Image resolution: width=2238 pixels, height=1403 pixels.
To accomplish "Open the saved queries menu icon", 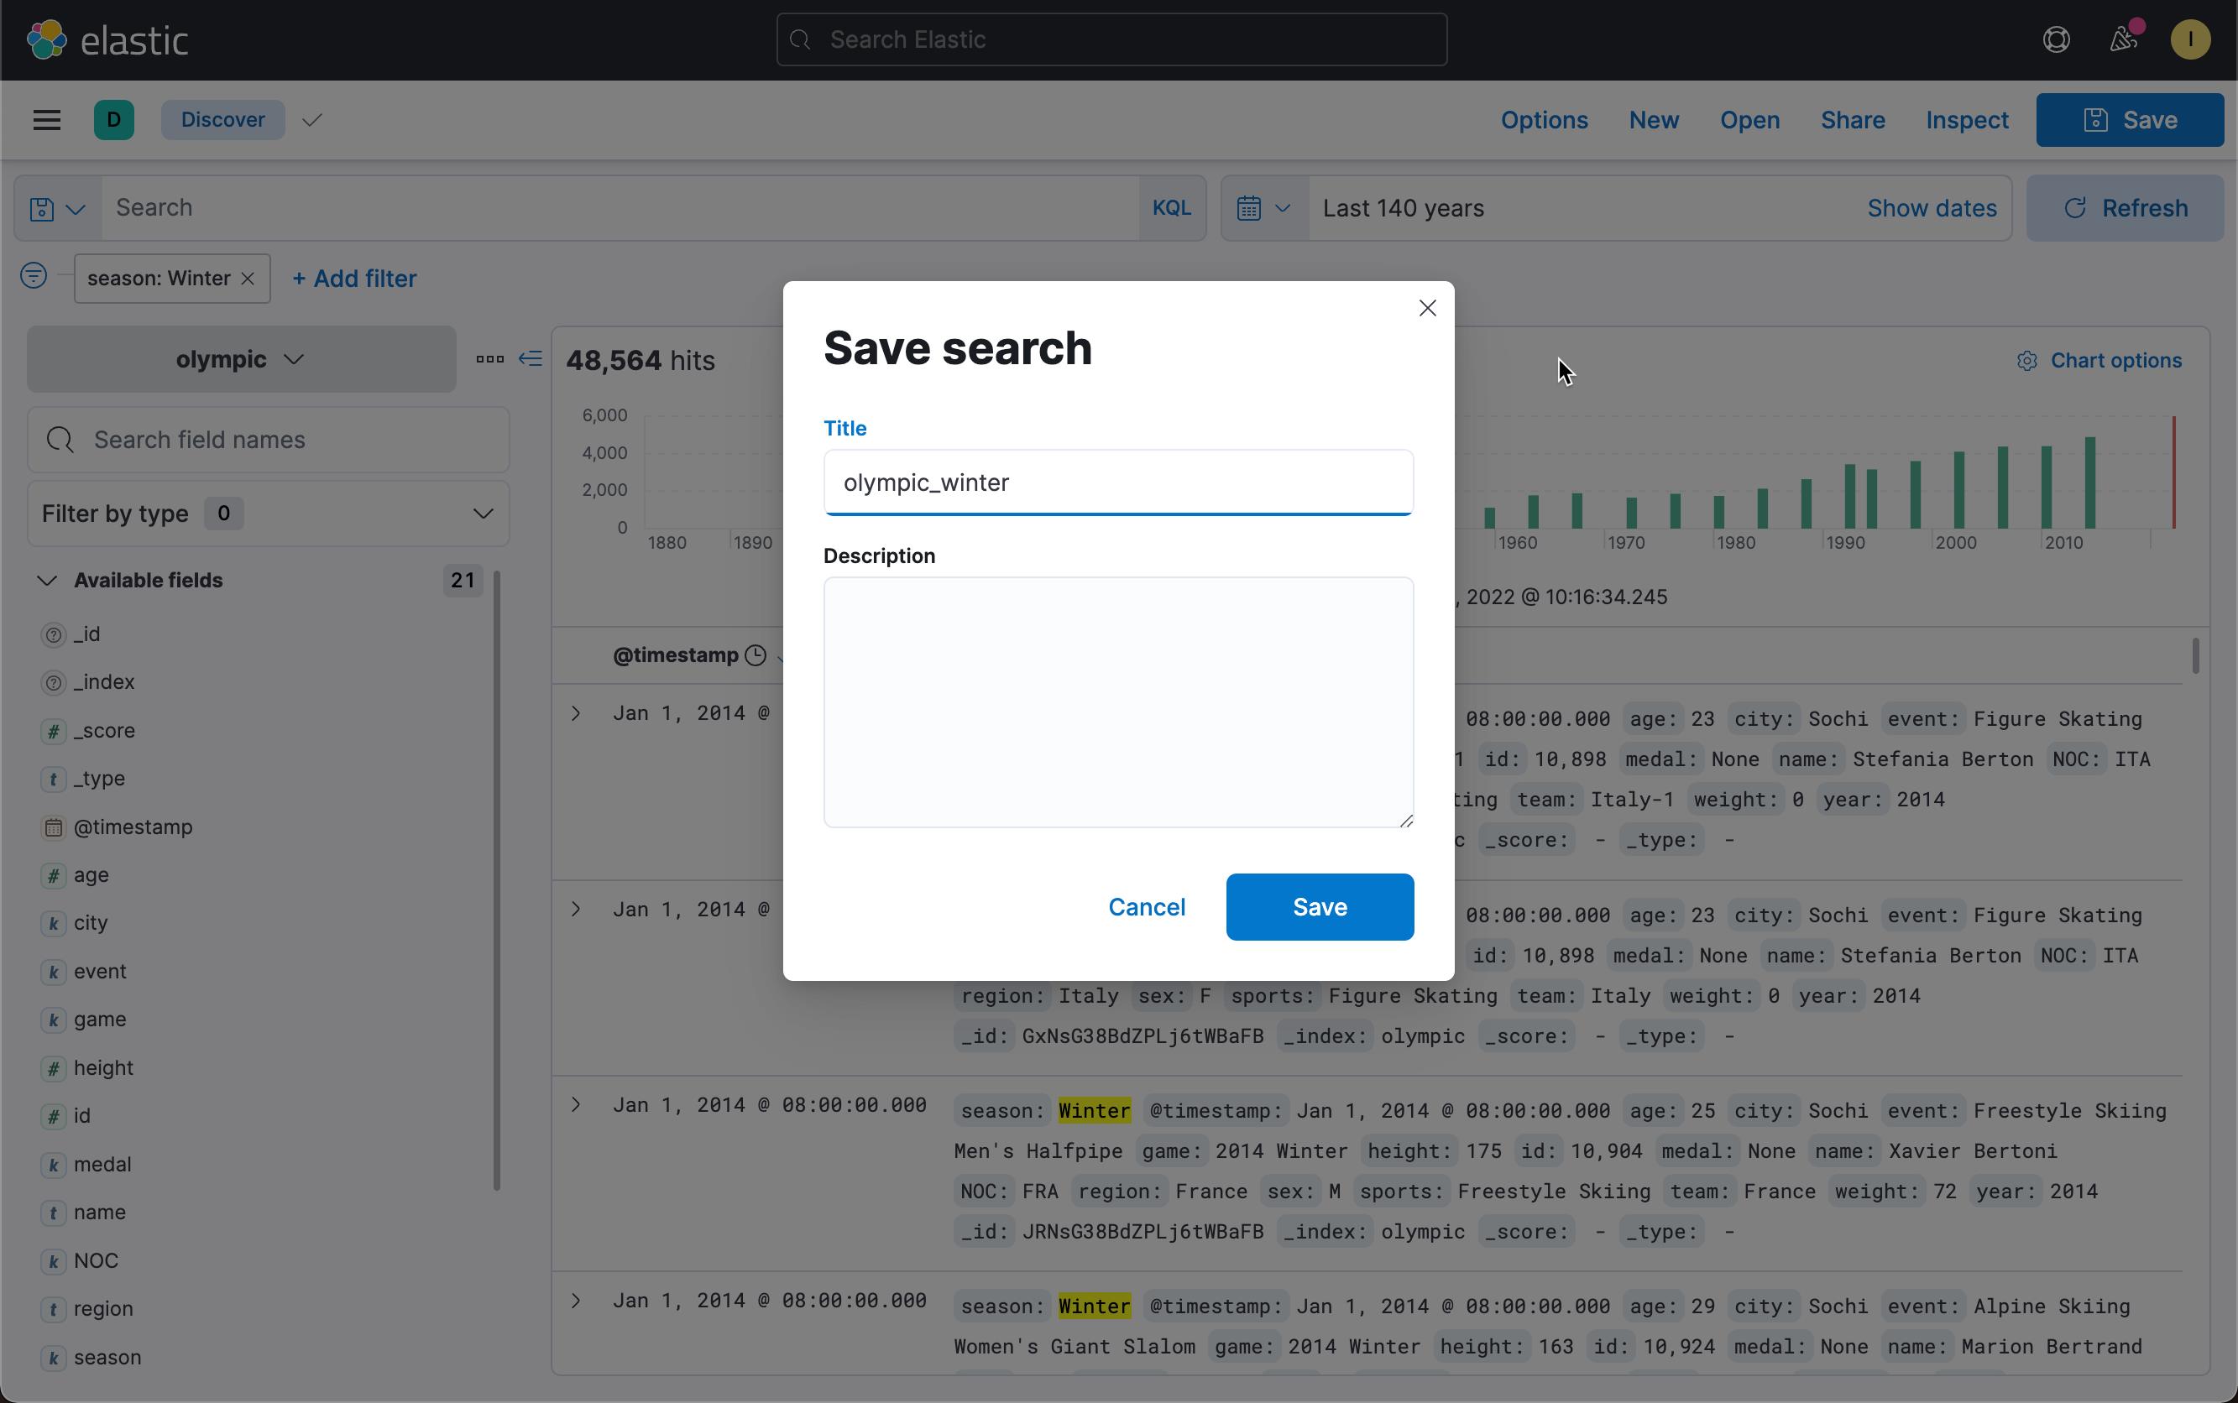I will (x=56, y=209).
